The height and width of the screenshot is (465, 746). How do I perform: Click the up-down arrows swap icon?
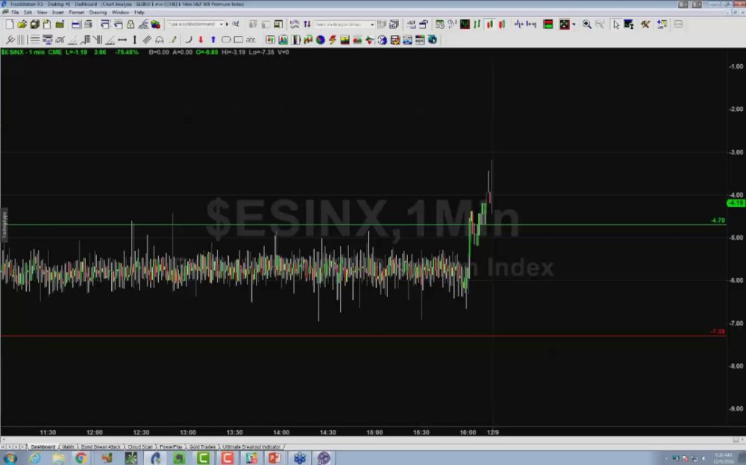coord(307,25)
